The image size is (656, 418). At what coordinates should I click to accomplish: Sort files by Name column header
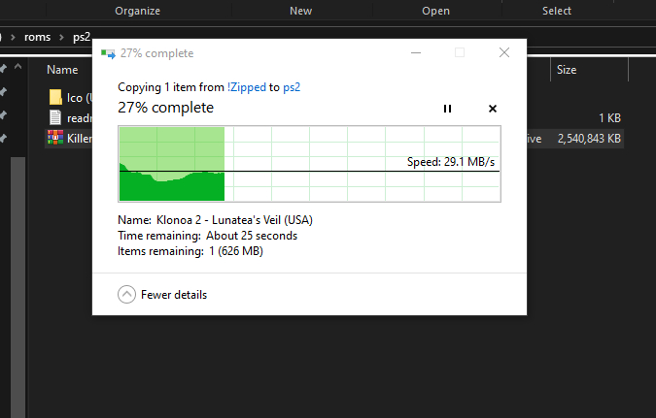[62, 70]
